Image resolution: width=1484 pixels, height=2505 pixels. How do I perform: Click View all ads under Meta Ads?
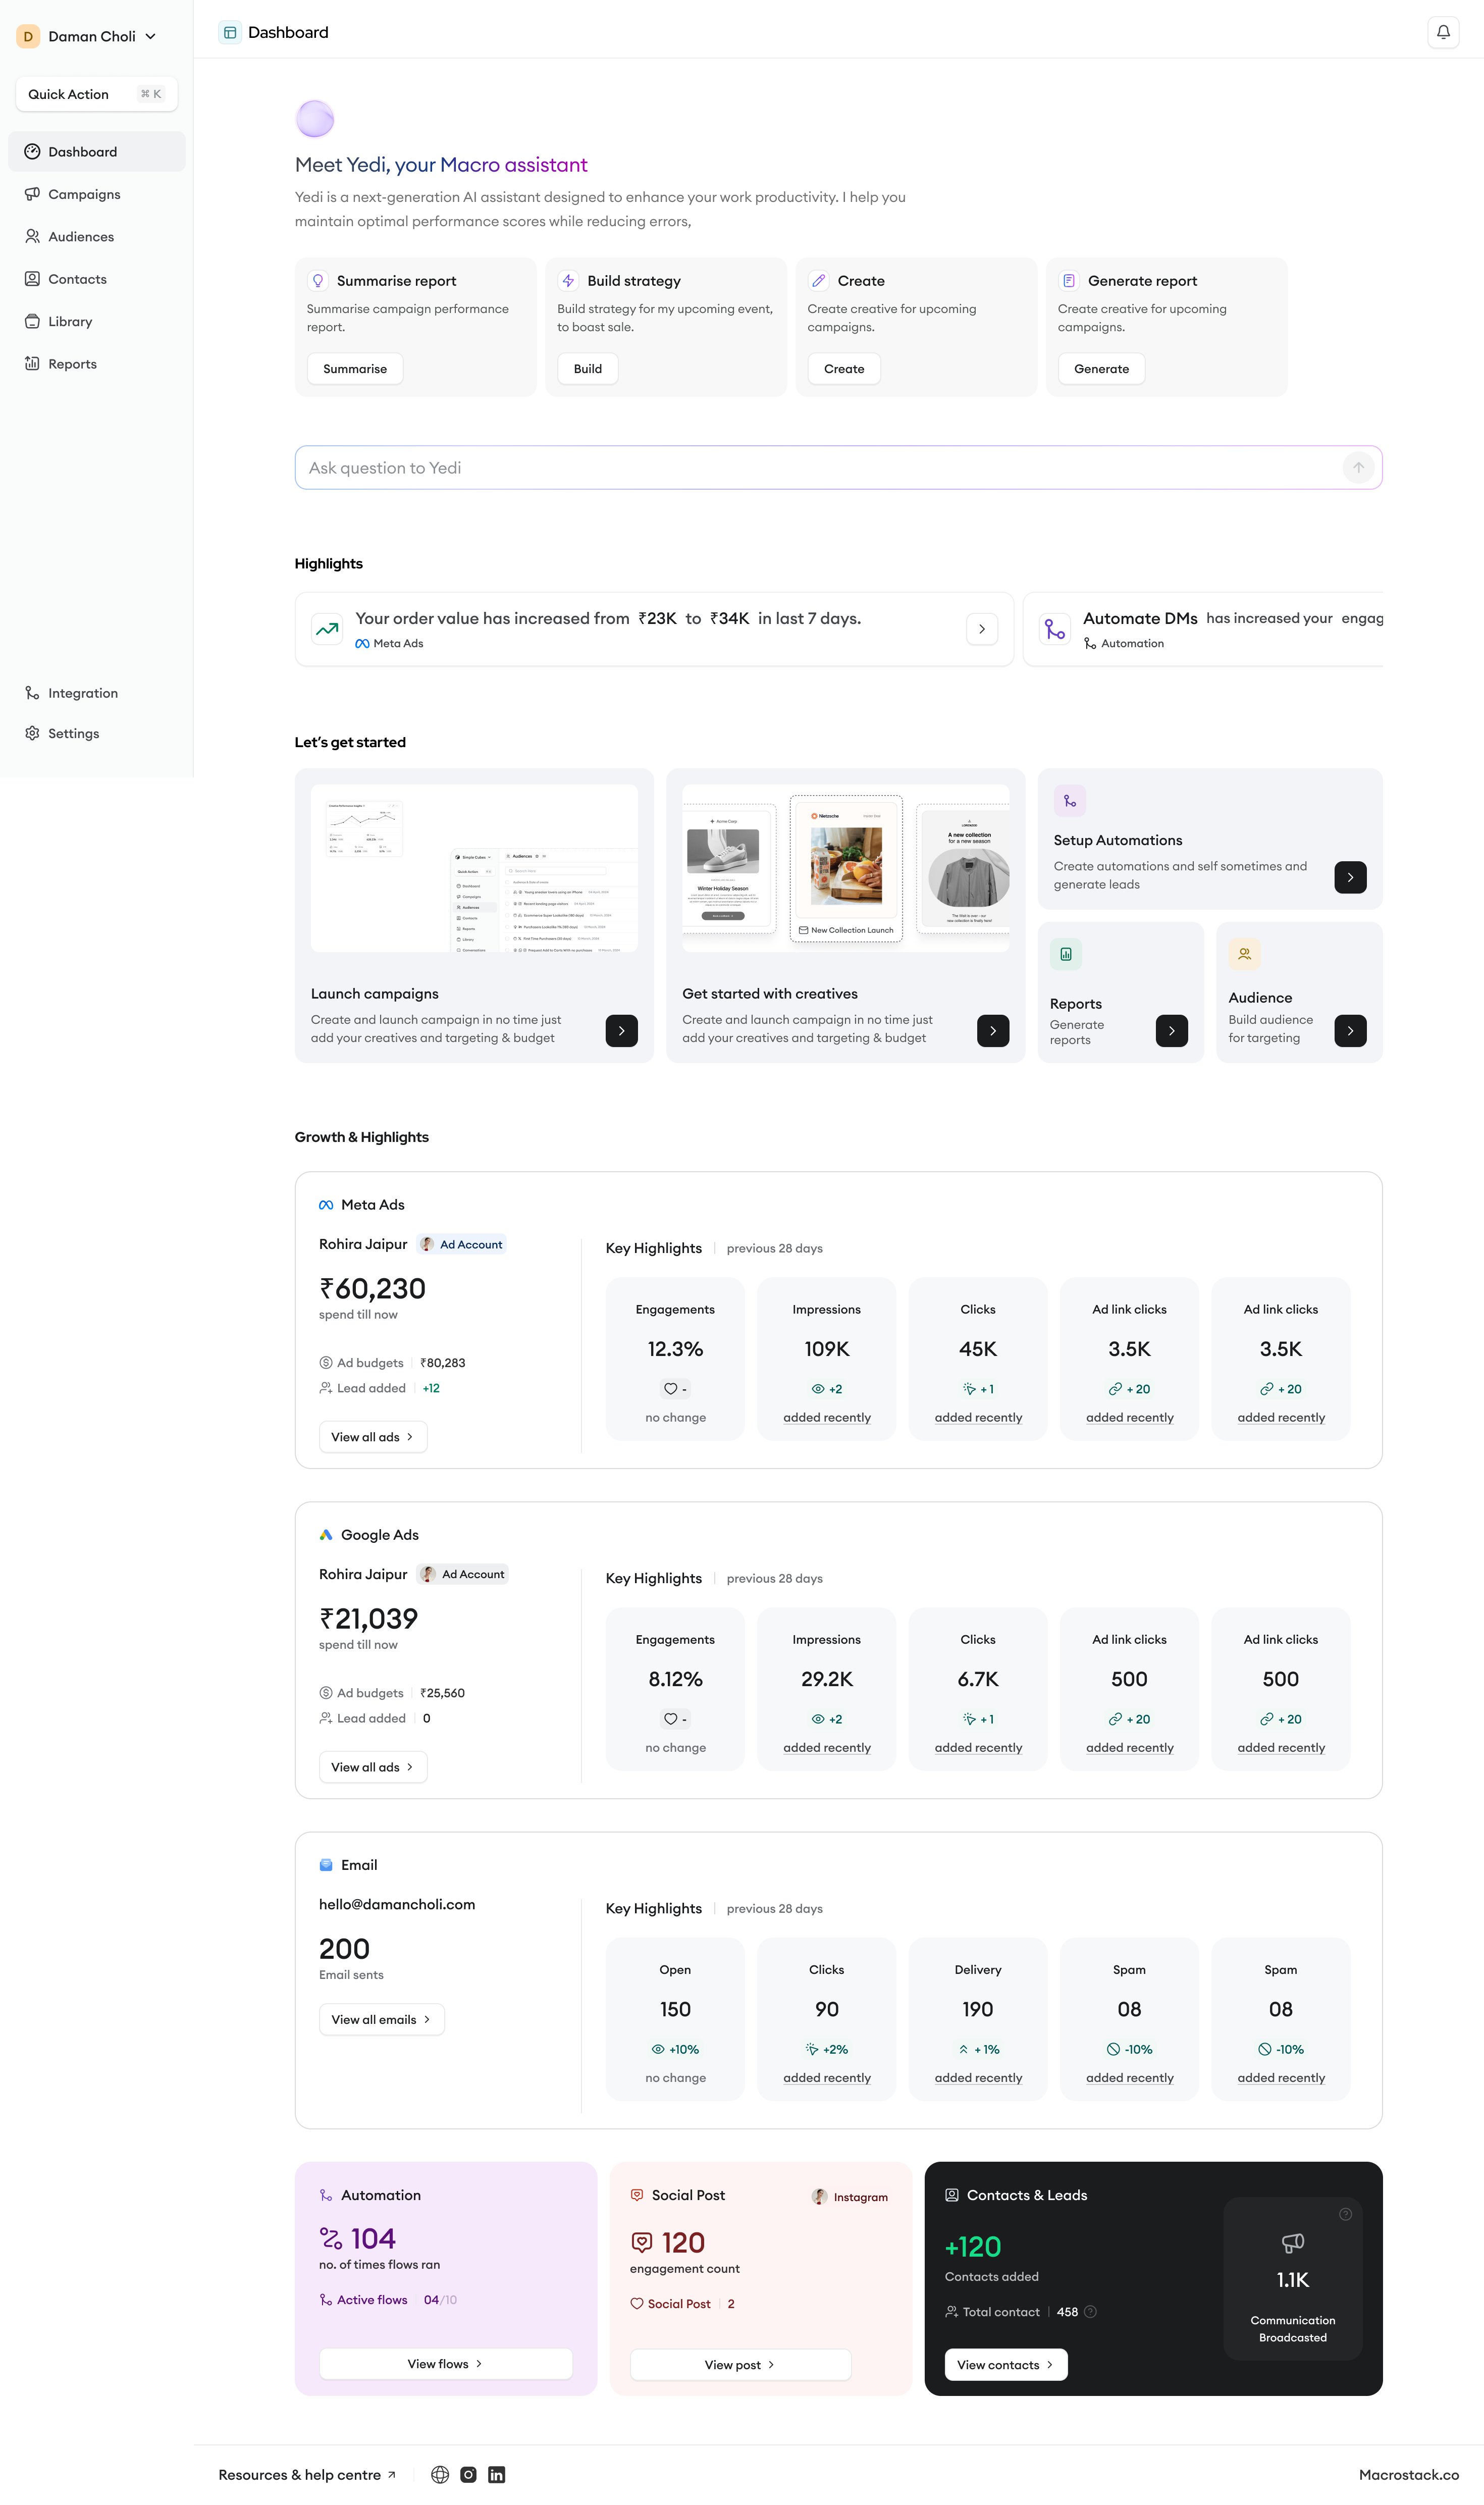coord(373,1437)
